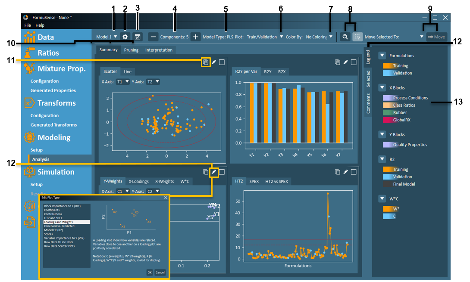
Task: Toggle maximize box on scatter plot panel
Action: click(221, 62)
